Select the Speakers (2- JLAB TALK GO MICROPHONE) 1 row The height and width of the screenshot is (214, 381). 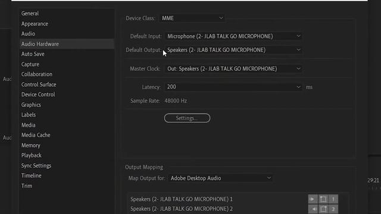(x=181, y=199)
